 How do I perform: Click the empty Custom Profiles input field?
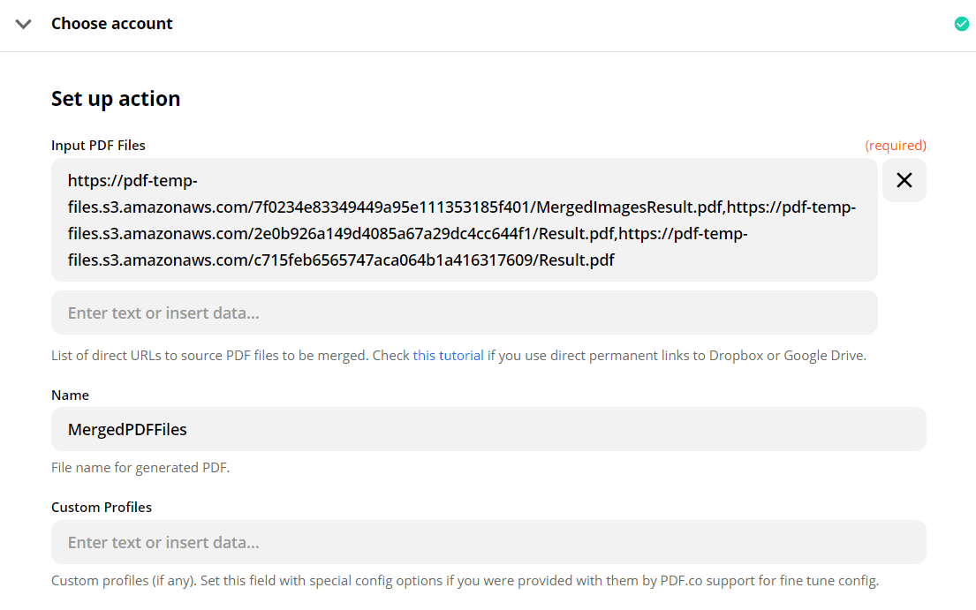pyautogui.click(x=488, y=542)
